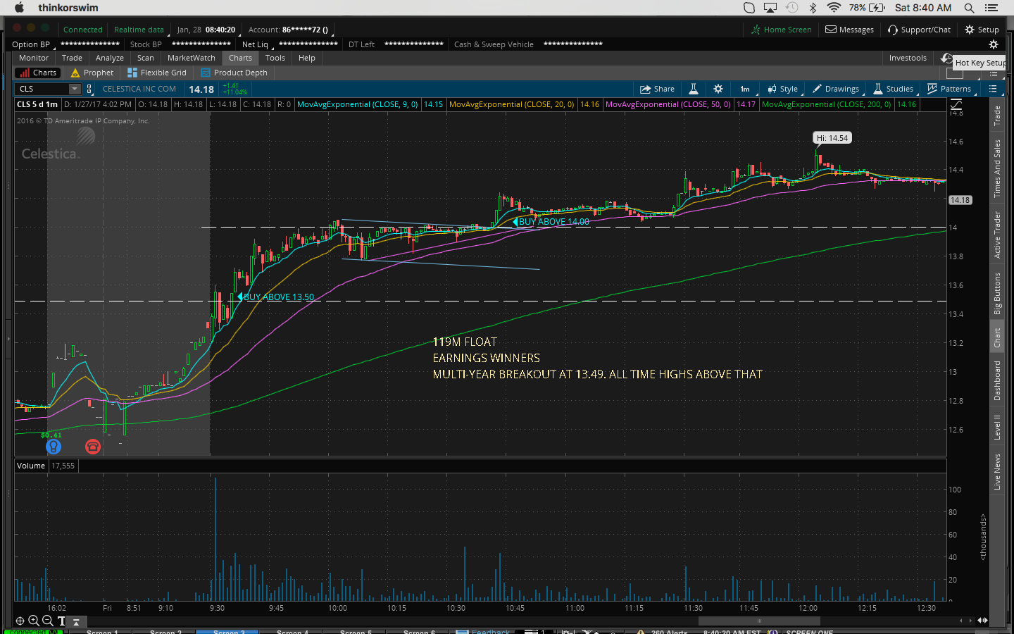Zoom out with the magnifier minus icon
The width and height of the screenshot is (1014, 634).
tap(47, 621)
